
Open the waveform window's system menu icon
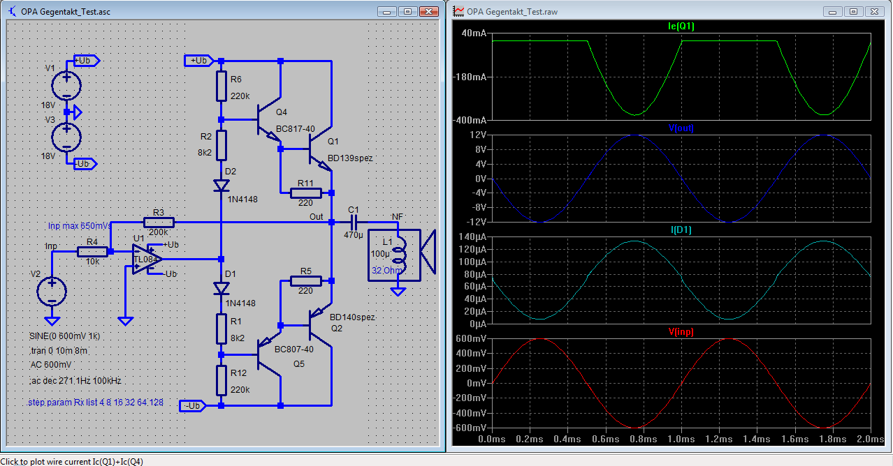458,11
